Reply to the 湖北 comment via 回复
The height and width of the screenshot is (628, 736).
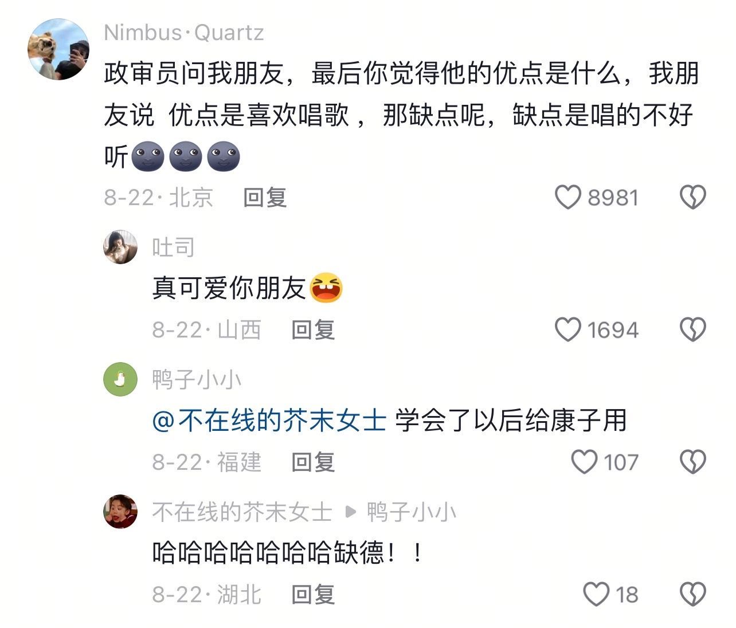pos(313,595)
